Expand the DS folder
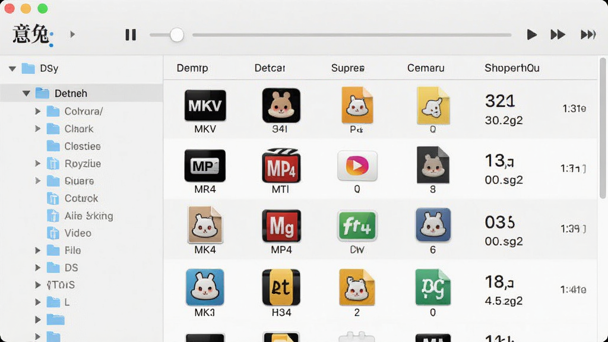 [x=37, y=268]
